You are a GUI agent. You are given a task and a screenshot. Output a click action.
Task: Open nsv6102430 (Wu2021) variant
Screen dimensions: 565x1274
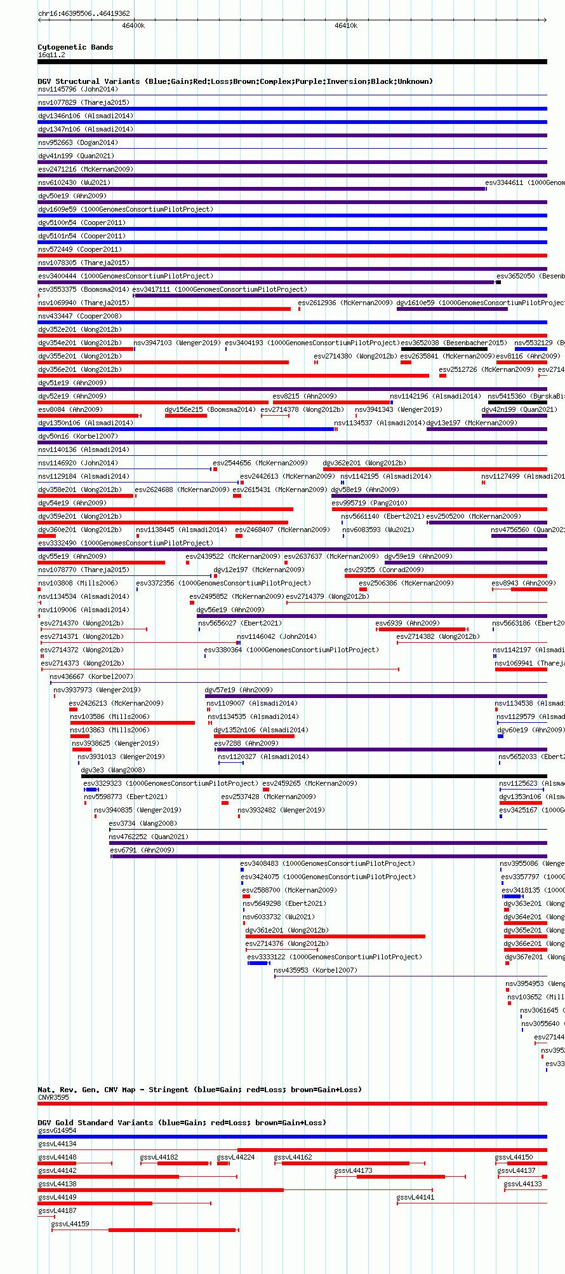click(x=74, y=182)
